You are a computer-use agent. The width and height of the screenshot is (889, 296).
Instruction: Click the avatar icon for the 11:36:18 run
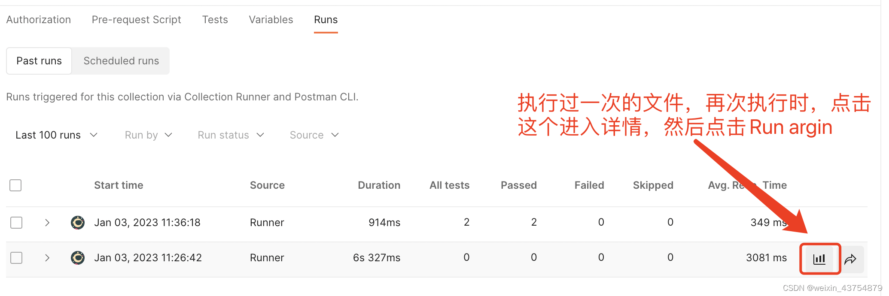pyautogui.click(x=78, y=223)
